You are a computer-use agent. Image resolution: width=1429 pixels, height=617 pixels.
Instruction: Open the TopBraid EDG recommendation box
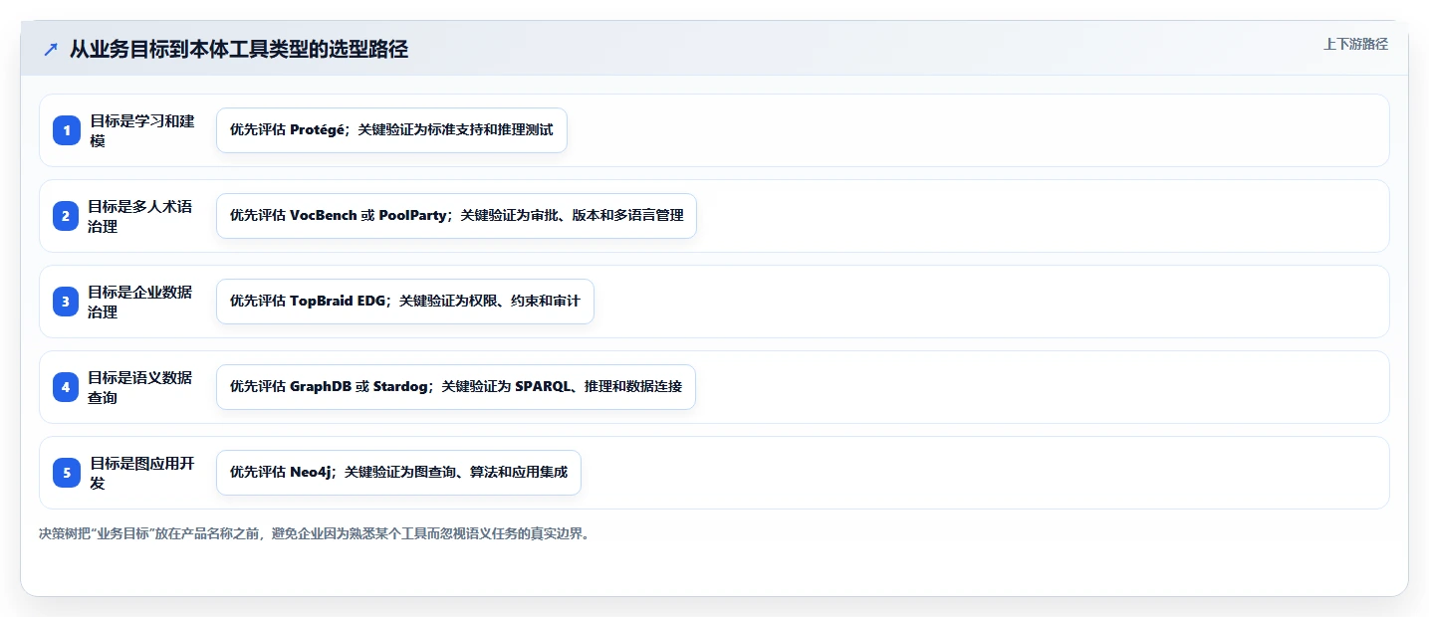[x=405, y=302]
